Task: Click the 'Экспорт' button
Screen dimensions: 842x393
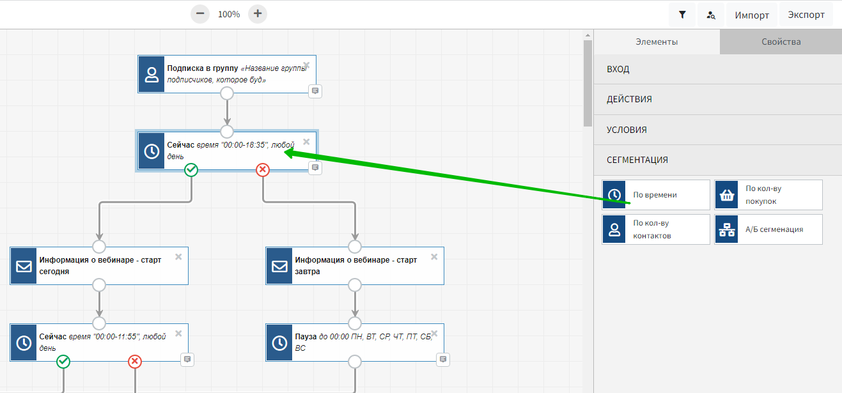Action: click(x=806, y=15)
